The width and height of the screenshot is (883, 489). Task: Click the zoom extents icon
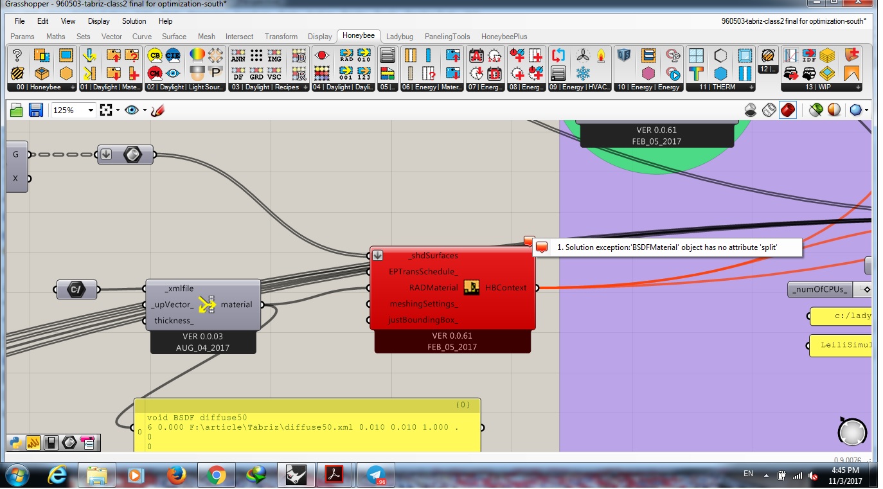point(106,110)
